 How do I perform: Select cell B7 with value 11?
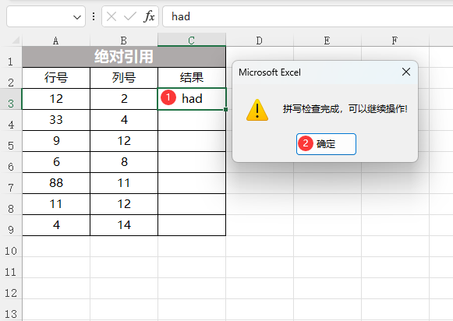124,183
